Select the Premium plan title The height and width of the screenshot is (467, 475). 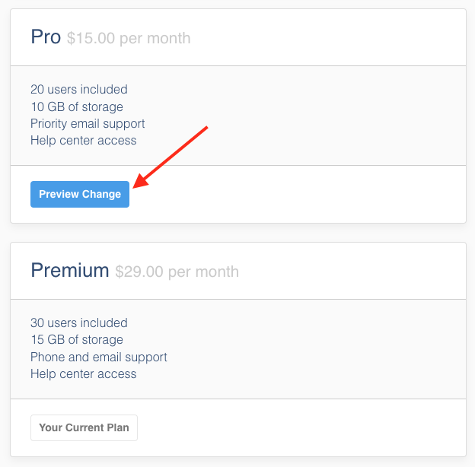tap(70, 271)
